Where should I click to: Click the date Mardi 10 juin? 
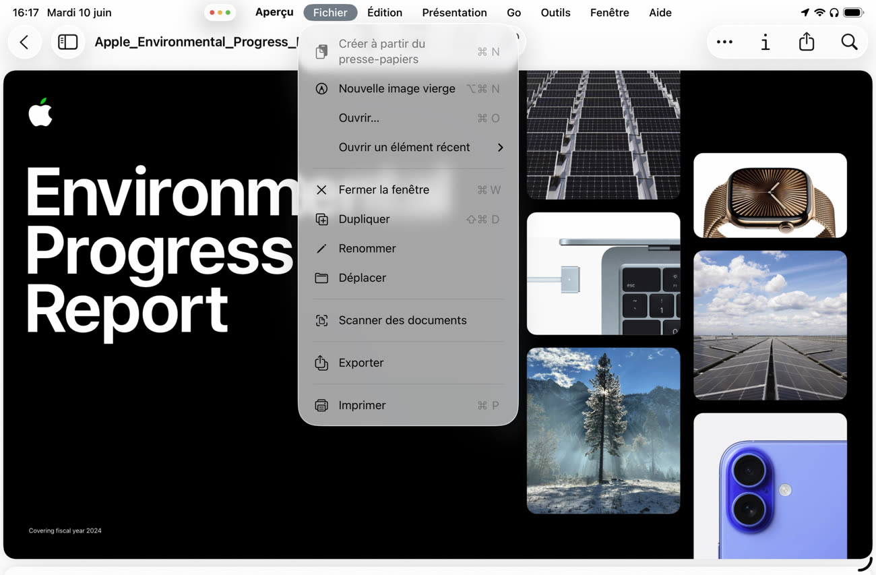80,12
